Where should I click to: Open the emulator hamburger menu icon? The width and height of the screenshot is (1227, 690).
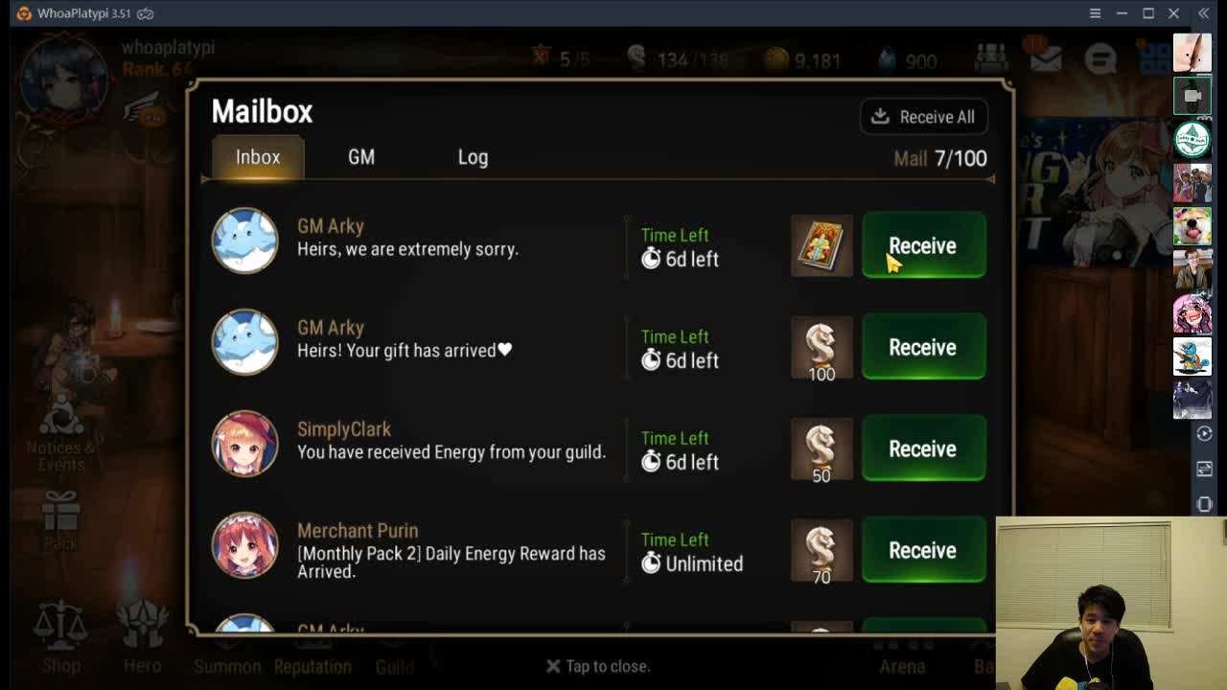(x=1095, y=13)
